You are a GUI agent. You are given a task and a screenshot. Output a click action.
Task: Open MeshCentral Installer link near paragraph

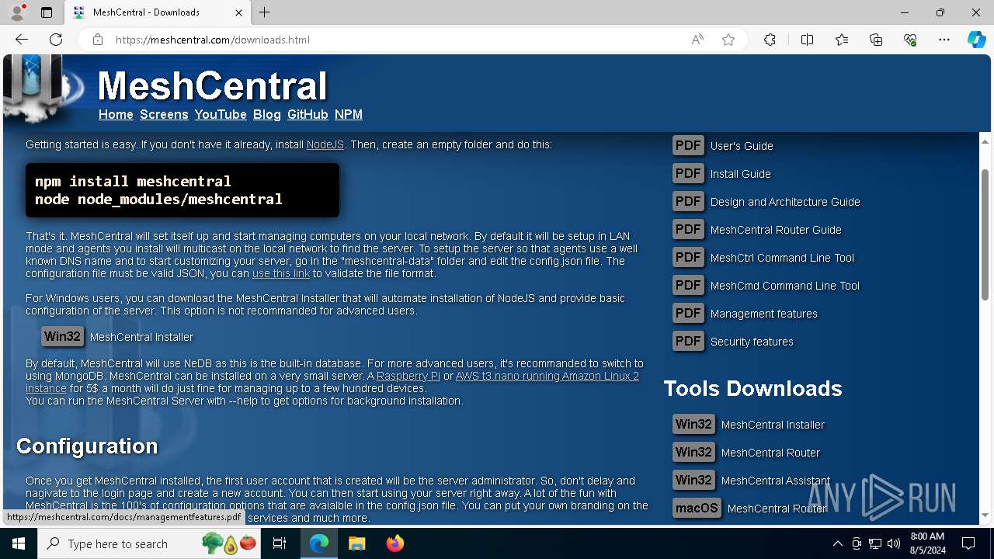(141, 337)
